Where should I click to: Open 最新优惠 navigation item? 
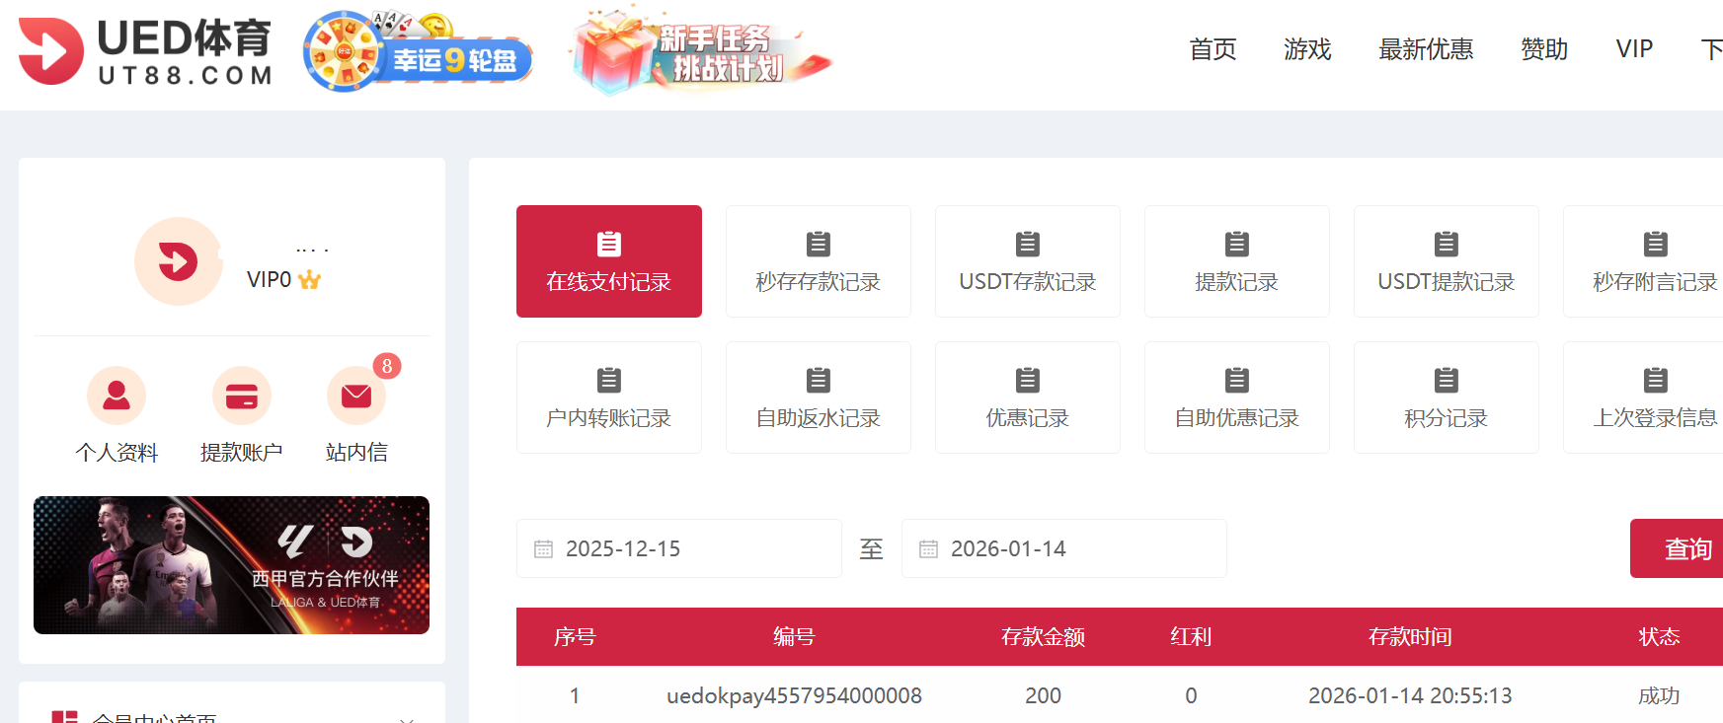pos(1426,49)
